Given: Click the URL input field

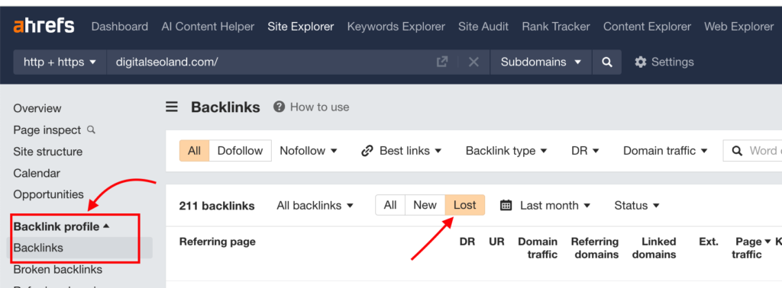Looking at the screenshot, I should click(x=274, y=62).
